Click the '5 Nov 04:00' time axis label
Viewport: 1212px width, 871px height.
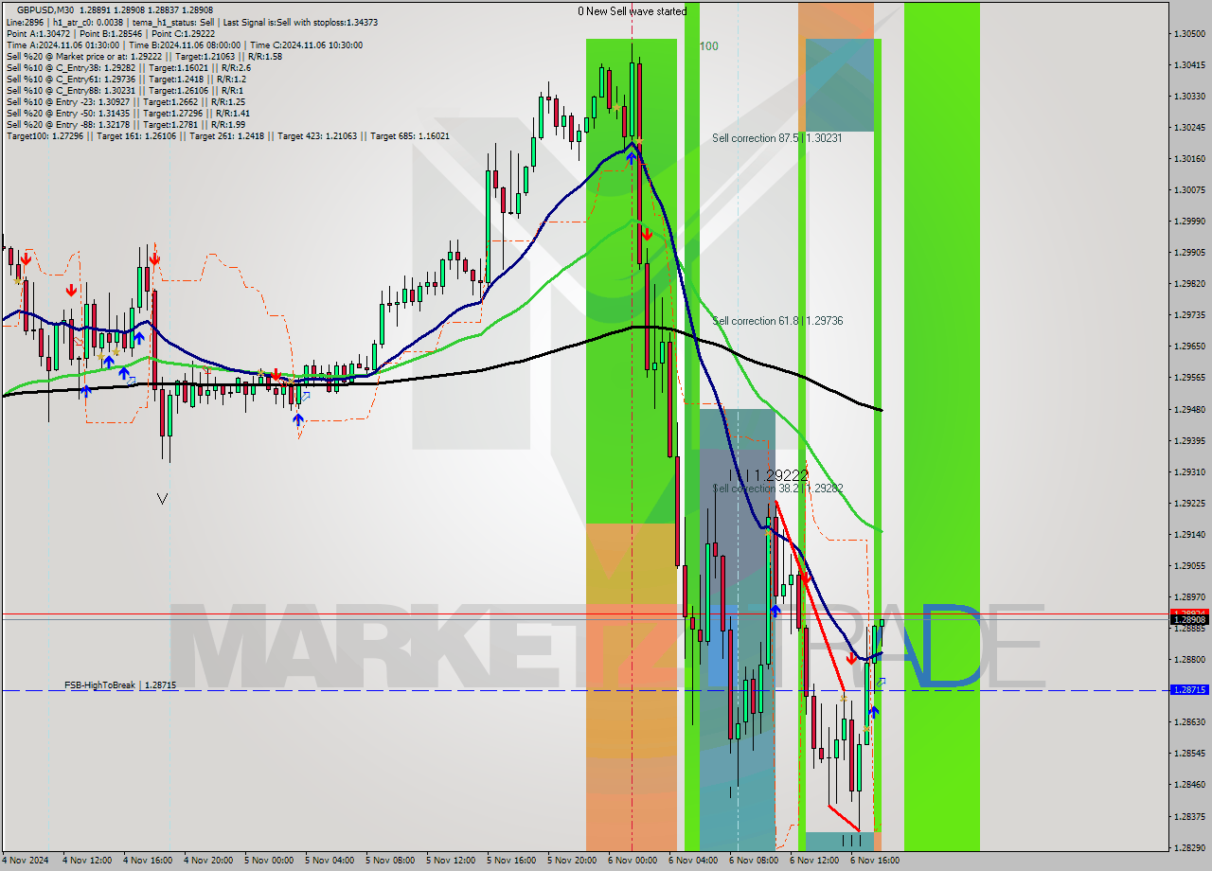pos(330,861)
